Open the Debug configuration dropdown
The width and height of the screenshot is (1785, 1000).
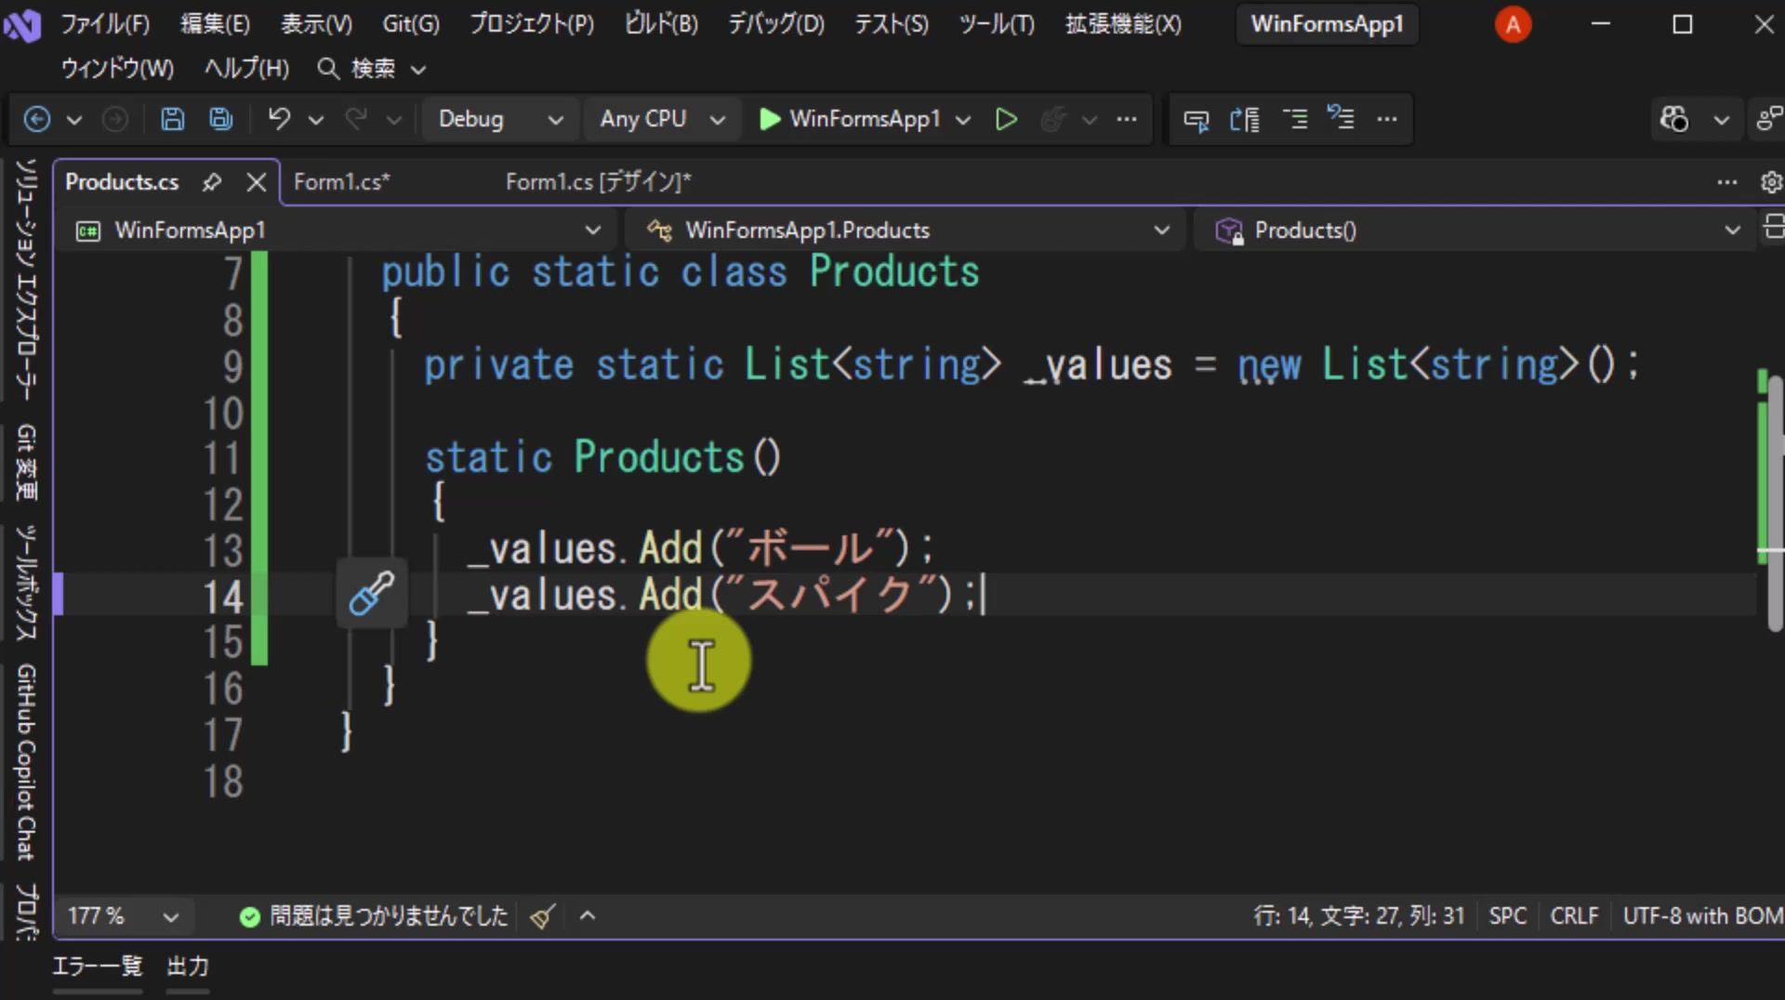[500, 119]
